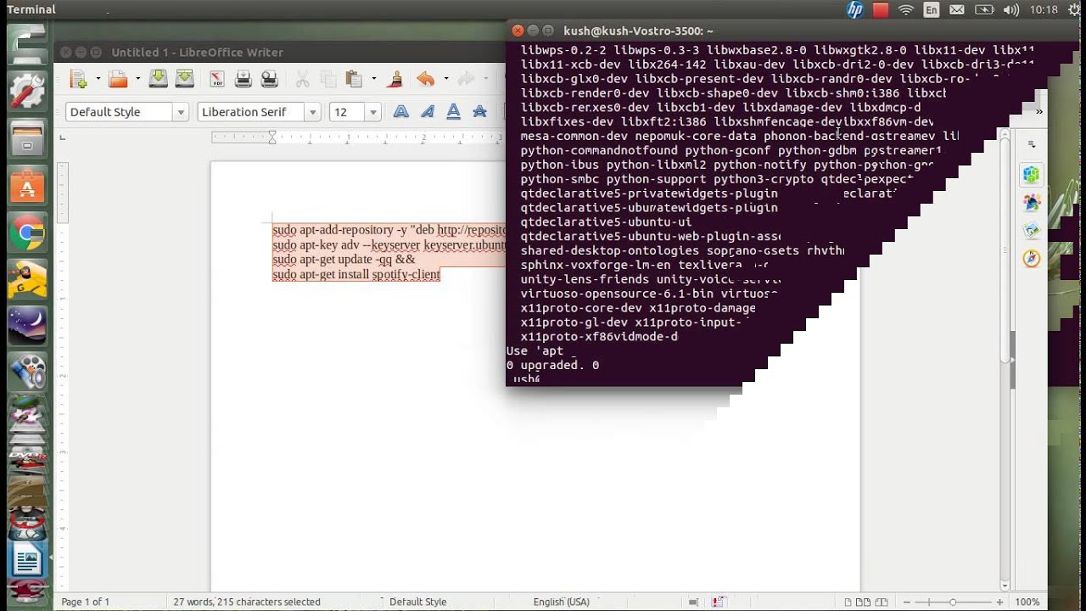Open the font size 12 dropdown
1086x611 pixels.
(372, 112)
